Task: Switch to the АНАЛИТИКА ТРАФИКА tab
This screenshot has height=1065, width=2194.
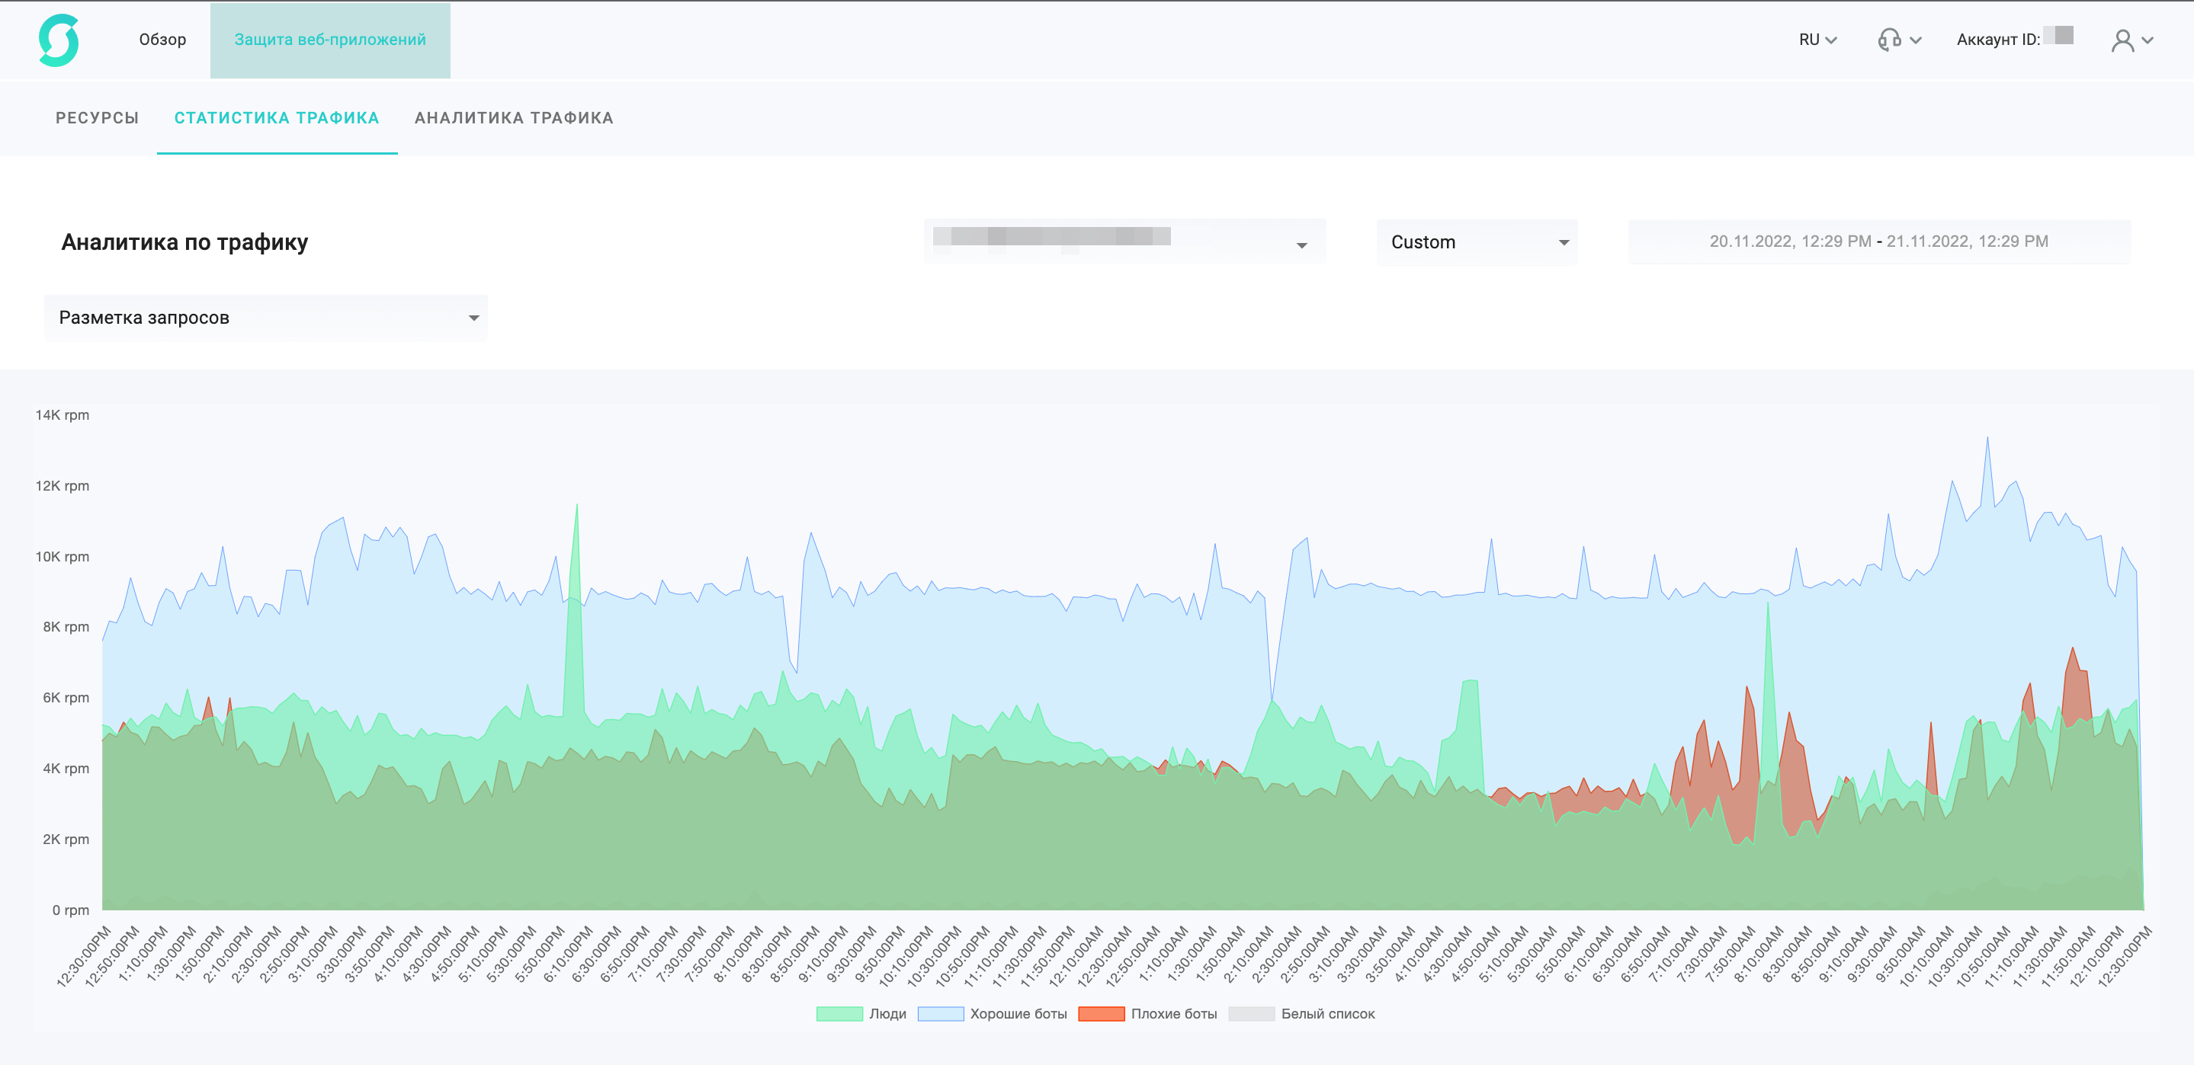Action: [514, 117]
